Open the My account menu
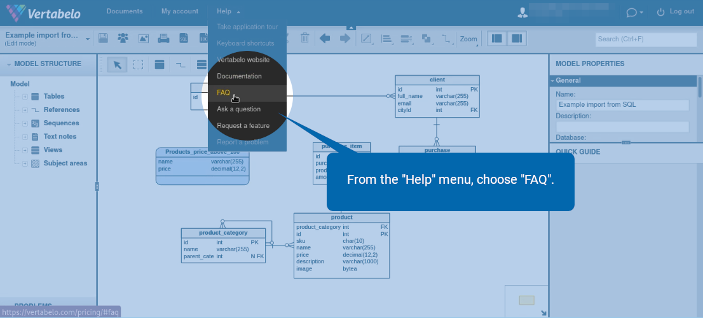Screen dimensions: 703x318 click(x=180, y=11)
